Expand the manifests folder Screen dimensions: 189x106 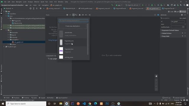coord(6,14)
